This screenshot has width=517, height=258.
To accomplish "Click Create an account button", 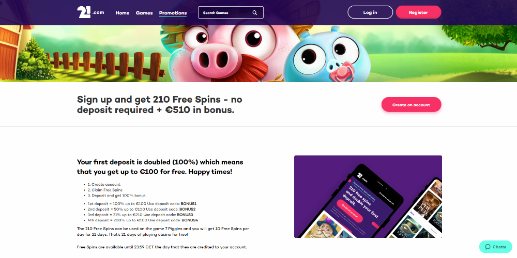I will coord(411,105).
